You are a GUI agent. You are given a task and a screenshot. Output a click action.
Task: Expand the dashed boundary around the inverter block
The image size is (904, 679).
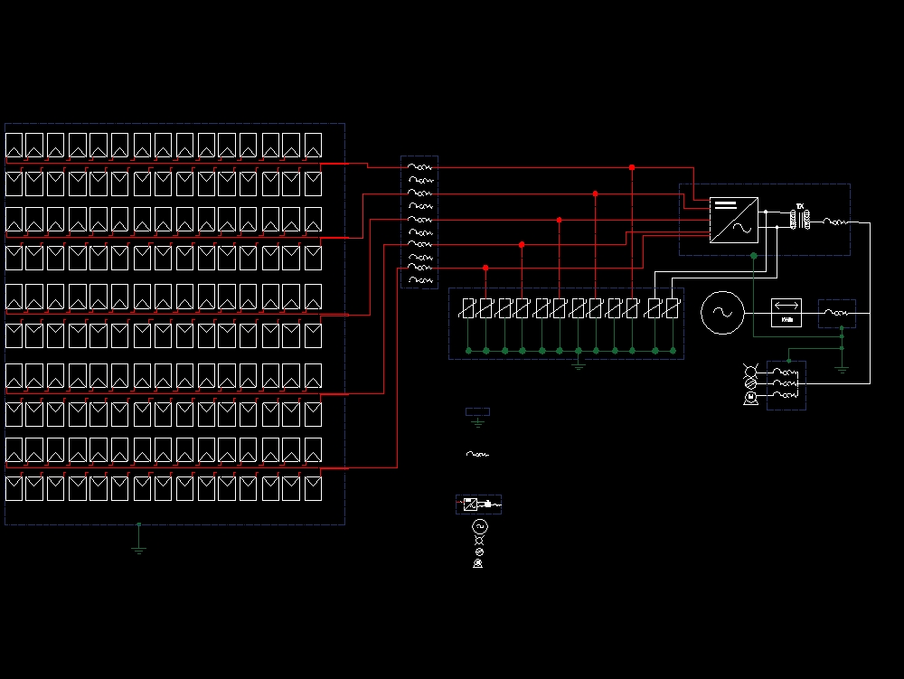point(764,184)
